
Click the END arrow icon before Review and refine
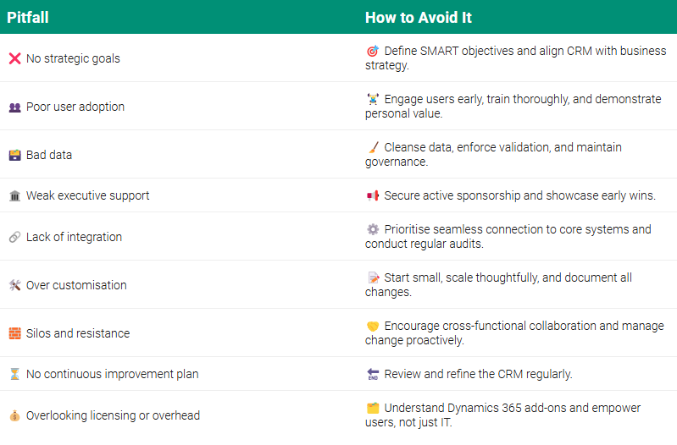(x=373, y=374)
